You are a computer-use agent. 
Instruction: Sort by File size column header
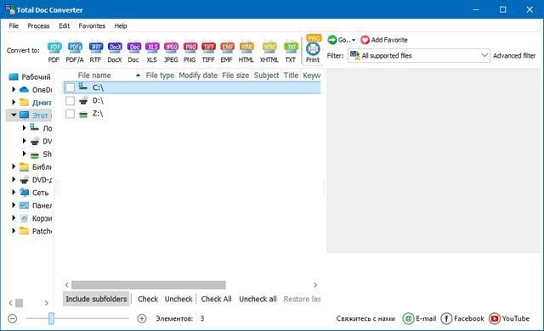(235, 76)
